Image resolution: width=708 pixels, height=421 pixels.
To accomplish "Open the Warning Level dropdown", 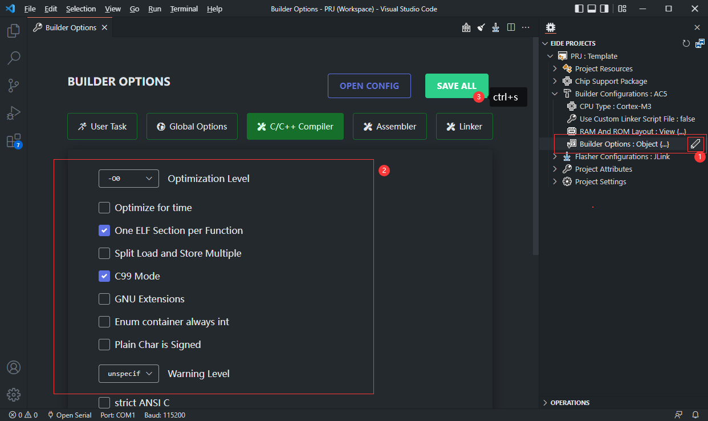I will click(x=129, y=373).
